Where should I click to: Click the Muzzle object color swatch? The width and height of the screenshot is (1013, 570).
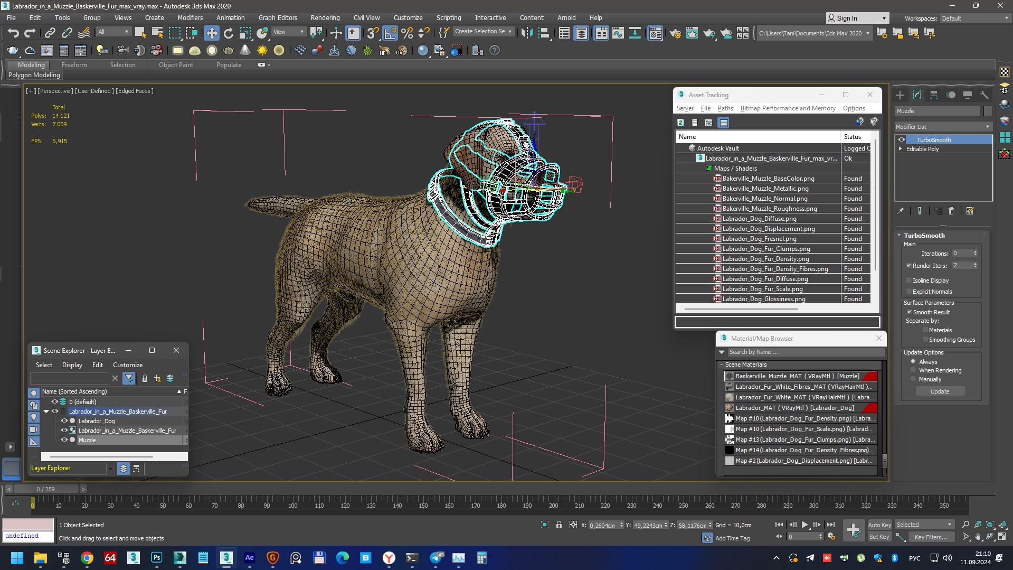[x=988, y=111]
